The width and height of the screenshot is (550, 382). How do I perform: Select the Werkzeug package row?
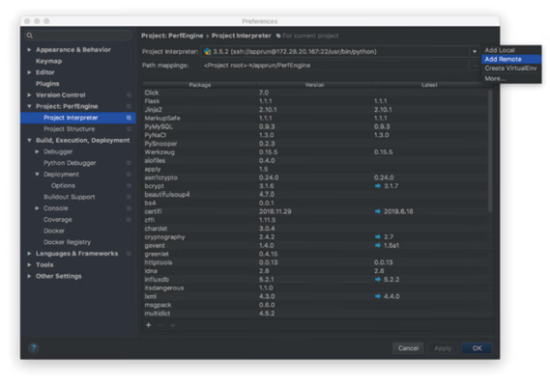click(315, 152)
